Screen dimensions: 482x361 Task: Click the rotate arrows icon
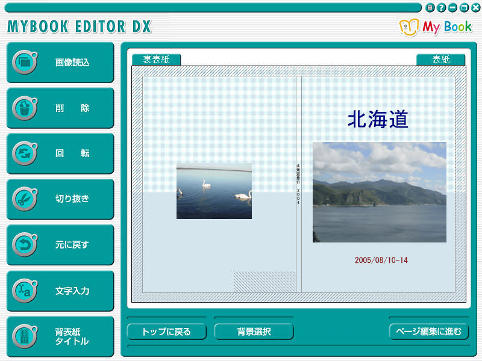[x=25, y=153]
